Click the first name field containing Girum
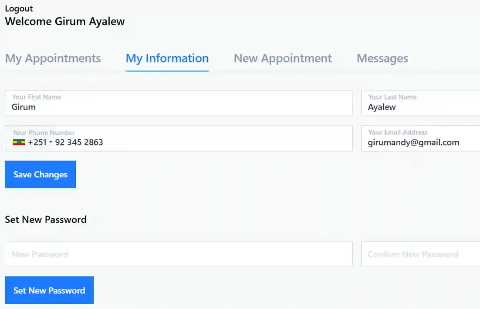This screenshot has height=309, width=480. click(178, 107)
